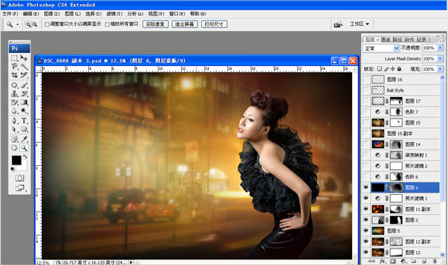Screen dimensions: 448x265
Task: Change screen mode via toolbox icon
Action: (x=19, y=188)
